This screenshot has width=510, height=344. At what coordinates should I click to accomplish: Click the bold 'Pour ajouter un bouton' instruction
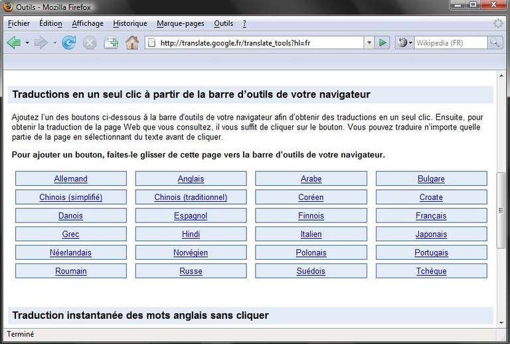point(198,155)
